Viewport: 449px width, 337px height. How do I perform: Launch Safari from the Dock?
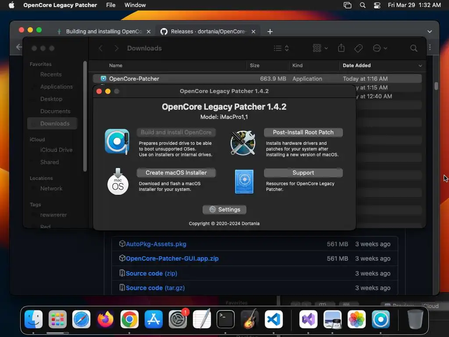click(81, 319)
